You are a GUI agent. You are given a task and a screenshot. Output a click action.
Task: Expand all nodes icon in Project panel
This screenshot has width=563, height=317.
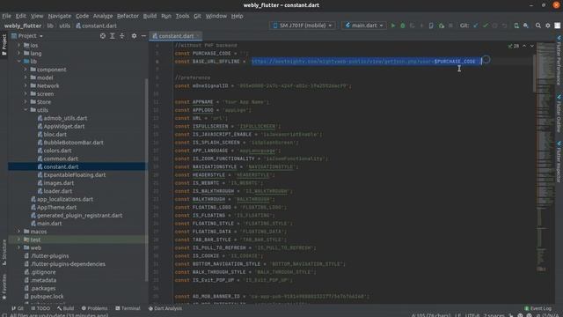(113, 36)
